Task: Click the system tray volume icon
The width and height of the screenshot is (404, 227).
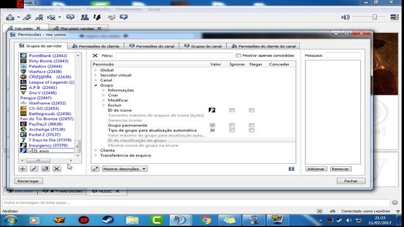Action: tap(349, 220)
